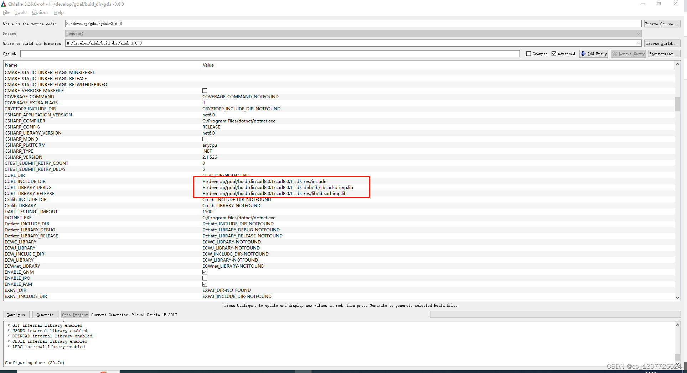Viewport: 687px width, 373px height.
Task: Click Browse Source button
Action: [662, 24]
